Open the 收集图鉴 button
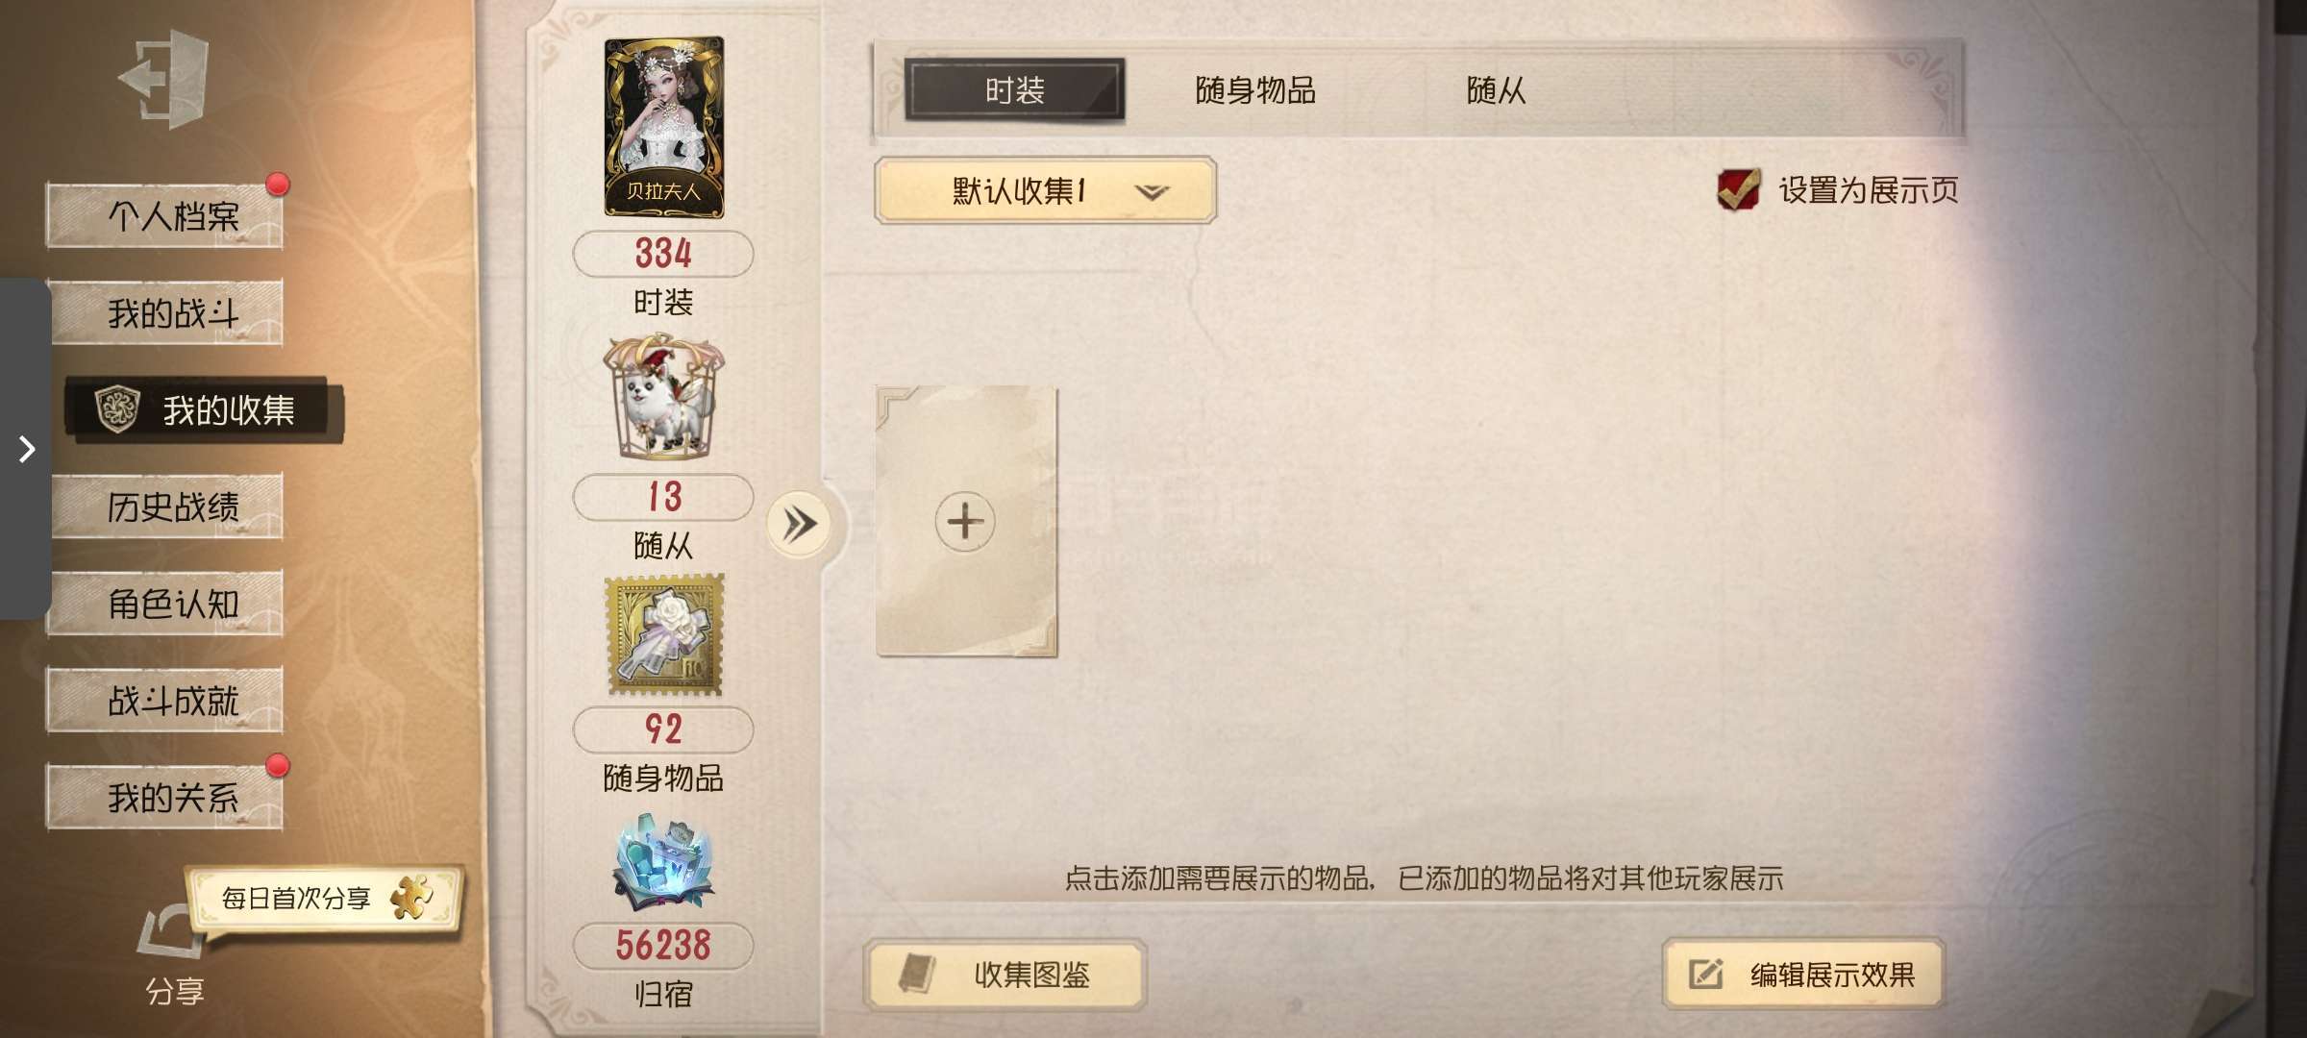2307x1038 pixels. [x=1005, y=975]
